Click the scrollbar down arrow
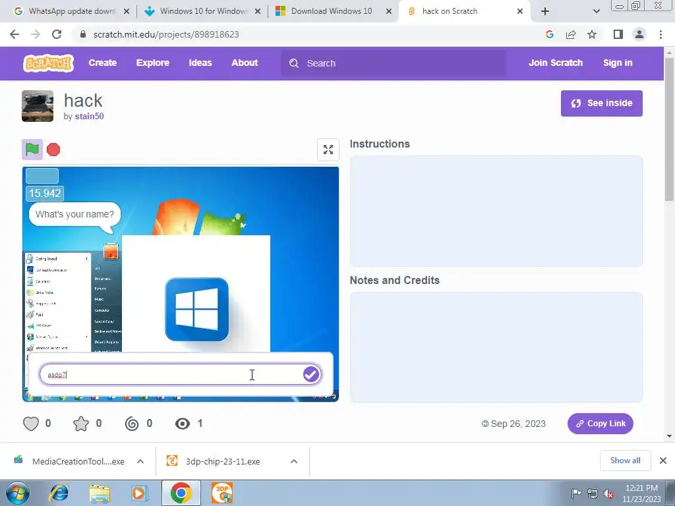 (669, 436)
